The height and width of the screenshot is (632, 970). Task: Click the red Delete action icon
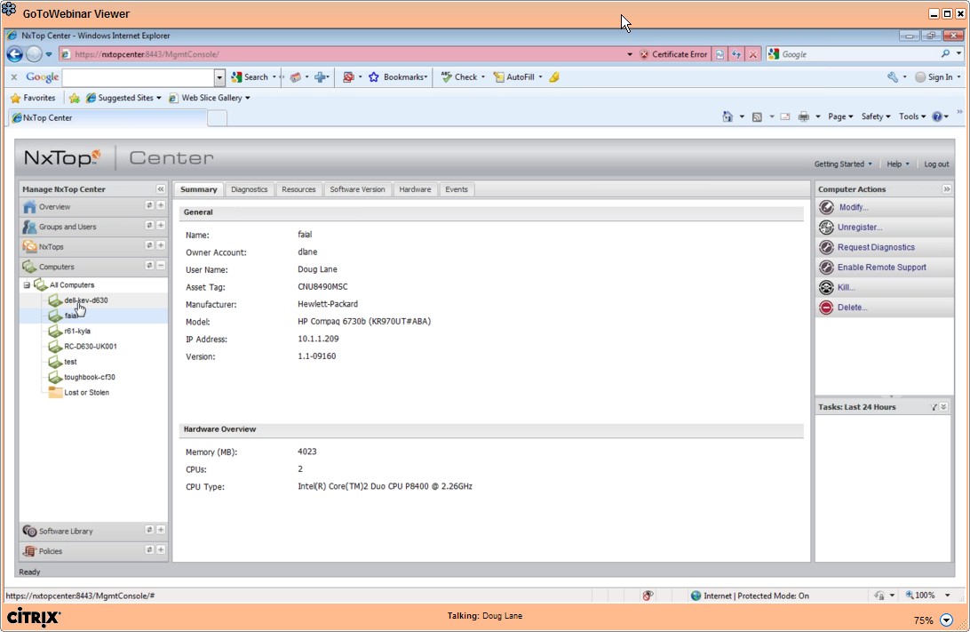[x=826, y=307]
